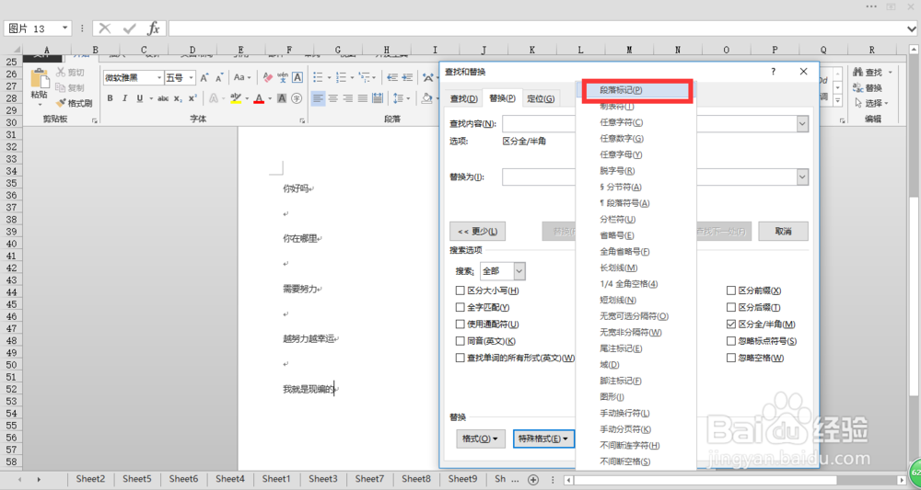Uncheck the 区分全/半角(M) checkbox
The width and height of the screenshot is (921, 490).
(x=731, y=325)
